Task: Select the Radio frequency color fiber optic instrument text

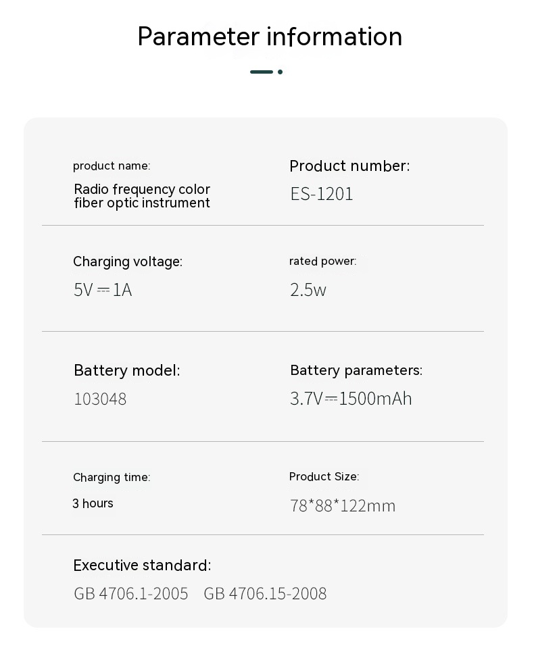Action: pyautogui.click(x=142, y=196)
